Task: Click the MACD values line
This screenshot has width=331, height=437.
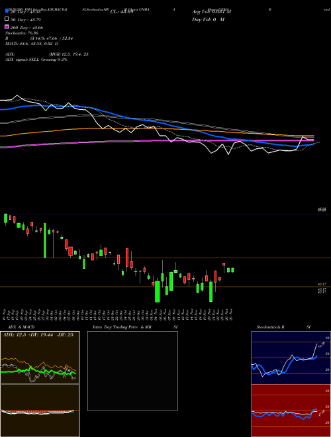Action: pos(32,44)
